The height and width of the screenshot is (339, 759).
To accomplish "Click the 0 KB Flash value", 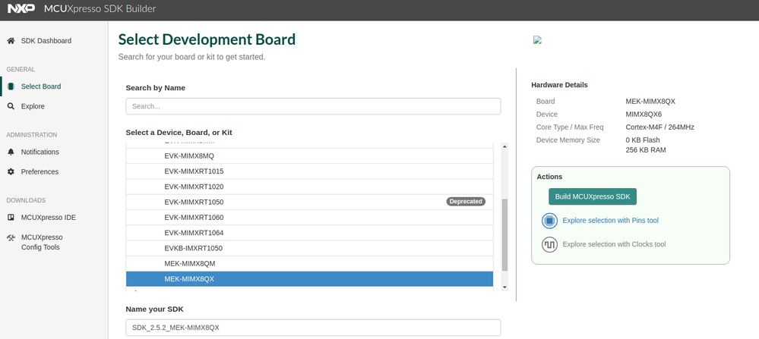I will [x=643, y=140].
